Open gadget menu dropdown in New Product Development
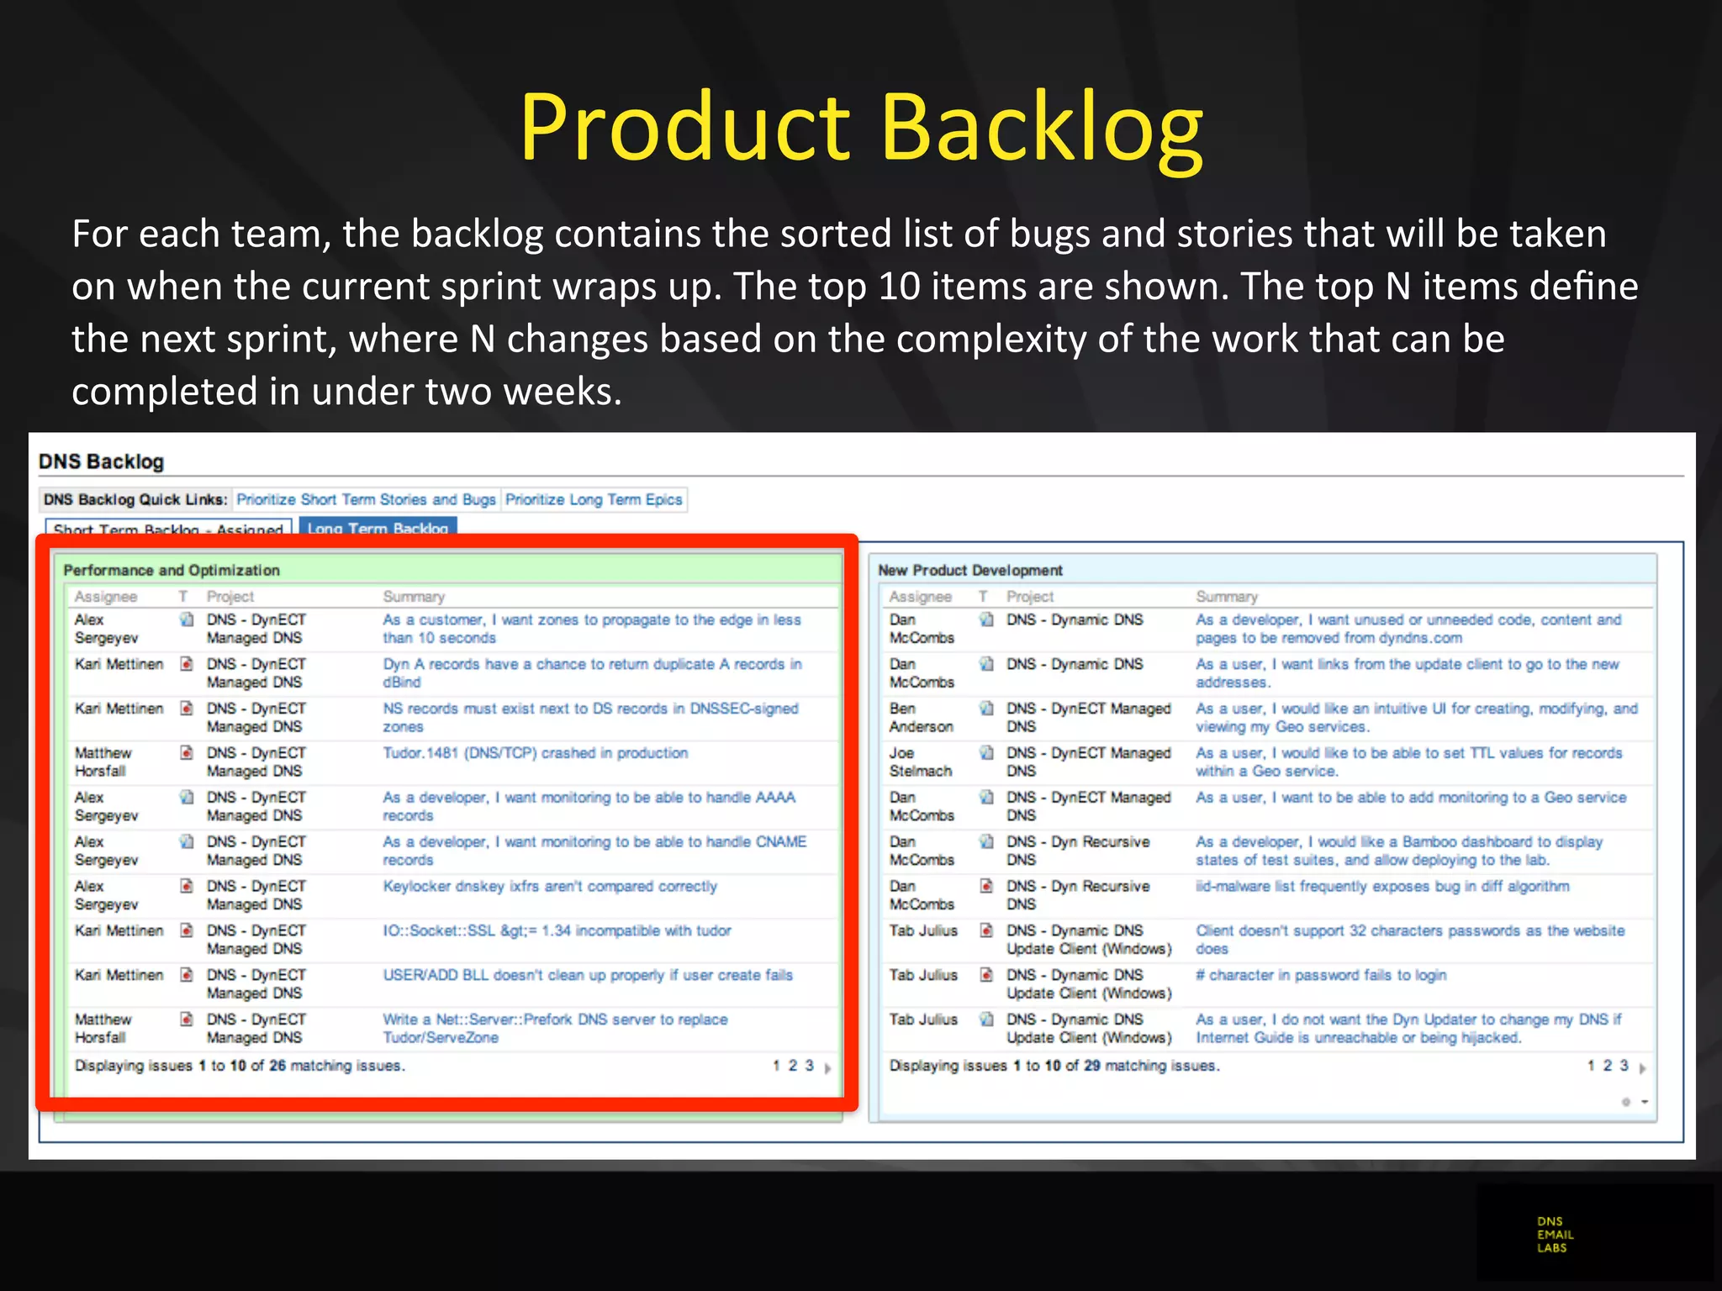 click(x=1644, y=1102)
